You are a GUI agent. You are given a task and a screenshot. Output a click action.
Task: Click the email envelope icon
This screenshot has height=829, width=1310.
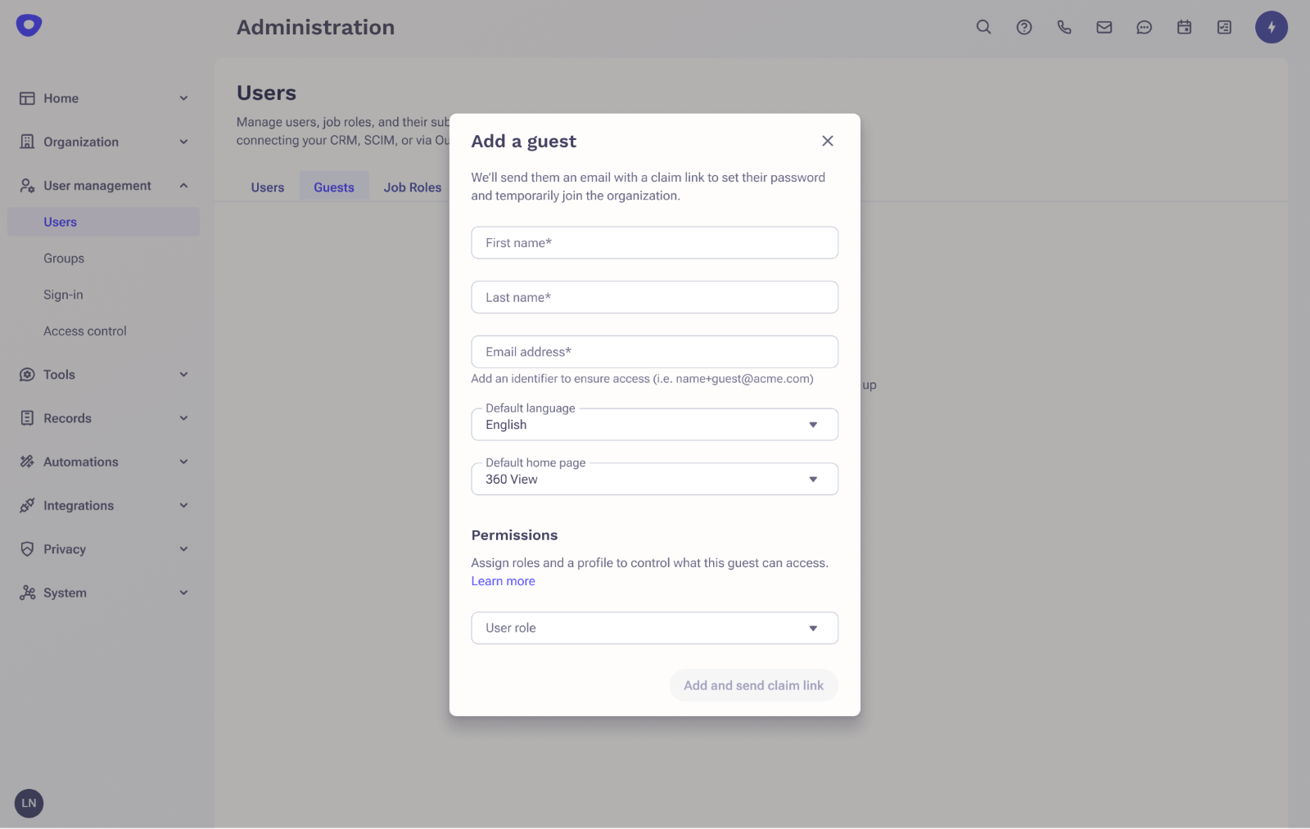1104,27
